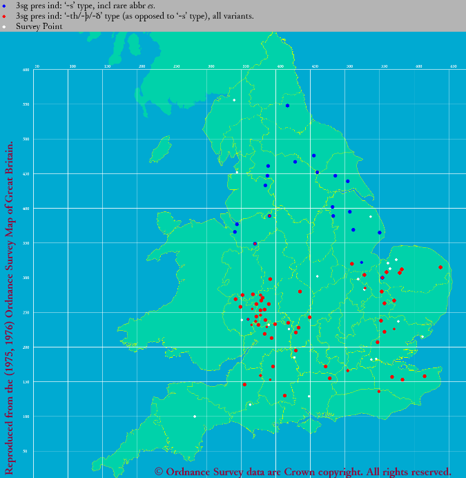The image size is (466, 478).
Task: Click the white Survey Point legend marker
Action: pyautogui.click(x=4, y=27)
